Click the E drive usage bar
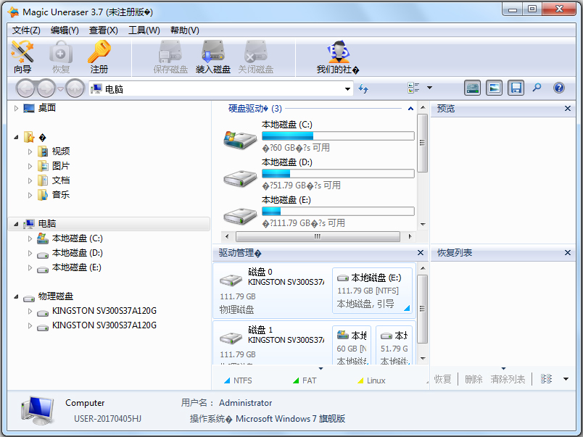The height and width of the screenshot is (437, 583). (x=338, y=212)
